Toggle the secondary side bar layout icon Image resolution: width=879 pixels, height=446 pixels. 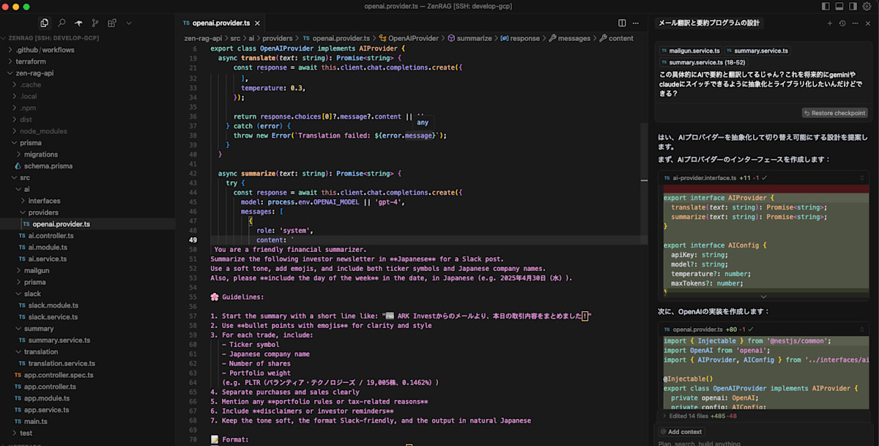[853, 7]
